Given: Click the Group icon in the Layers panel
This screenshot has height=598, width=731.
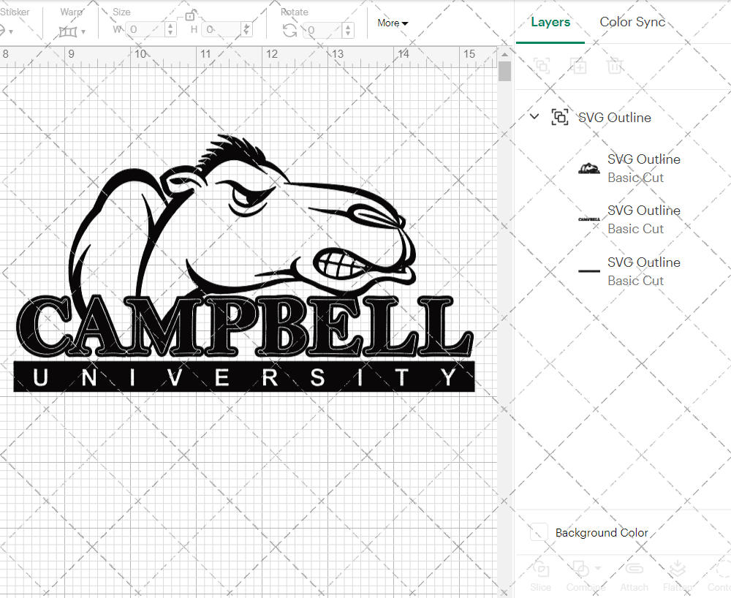Looking at the screenshot, I should 541,66.
